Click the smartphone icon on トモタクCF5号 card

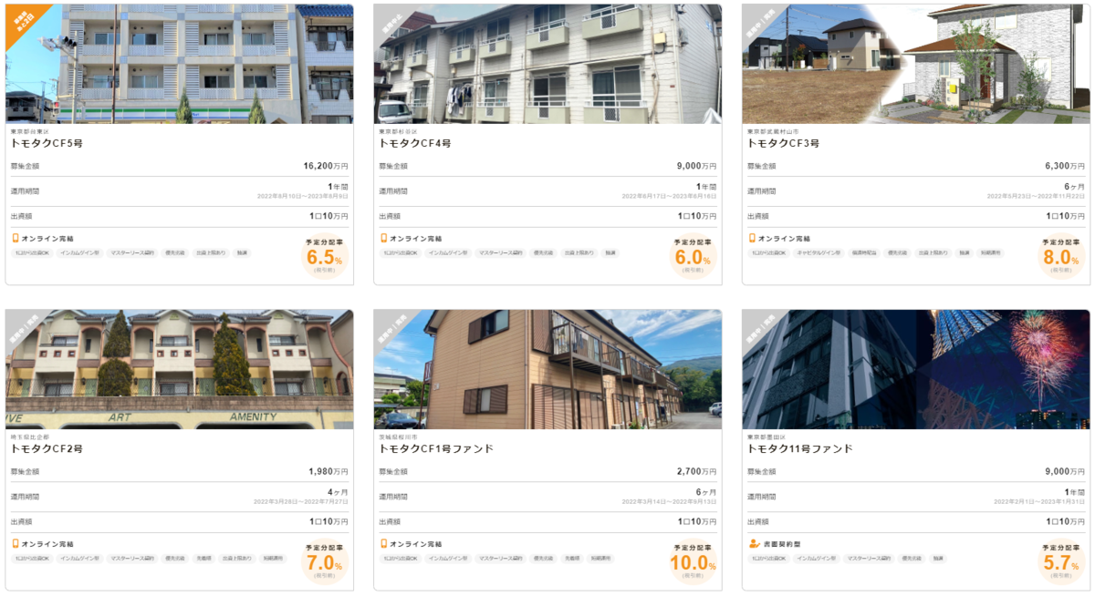pyautogui.click(x=15, y=238)
